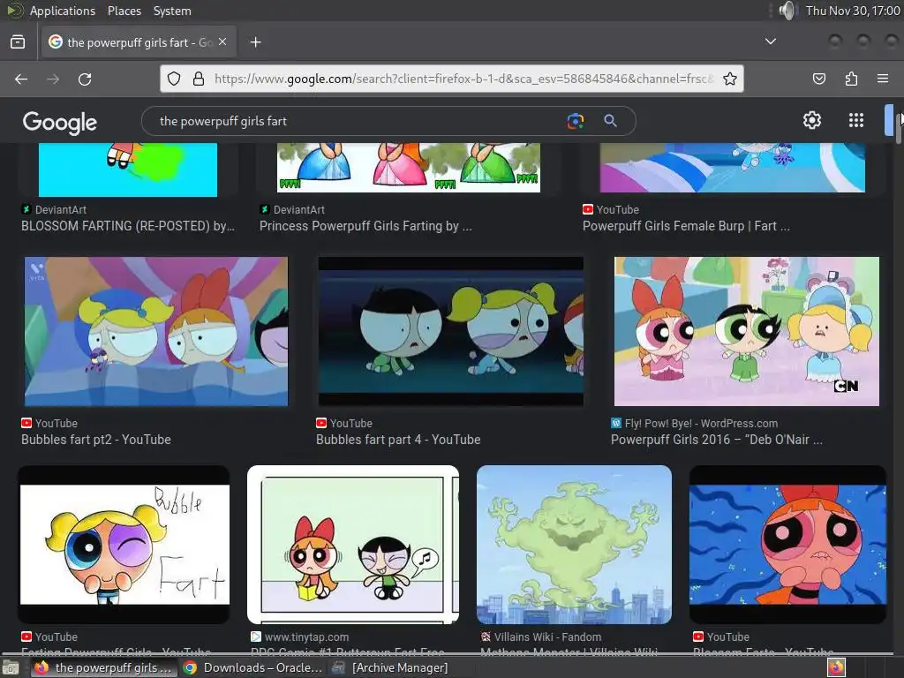Switch to Firefox powerpuff girls taskbar item
The image size is (904, 678).
pyautogui.click(x=104, y=668)
